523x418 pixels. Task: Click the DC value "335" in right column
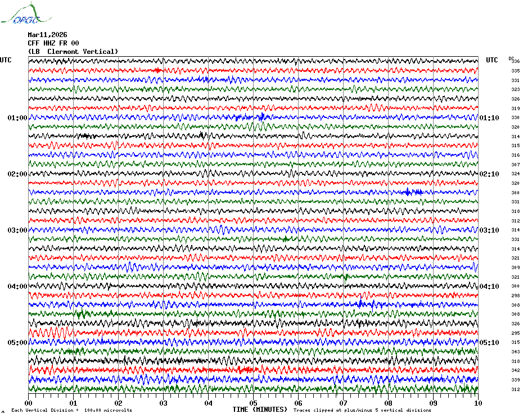point(516,71)
